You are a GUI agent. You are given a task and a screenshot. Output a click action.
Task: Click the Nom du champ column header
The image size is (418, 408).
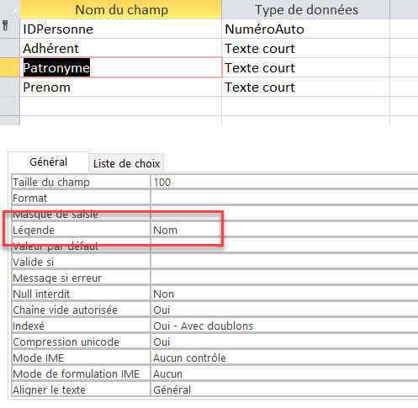pos(121,9)
